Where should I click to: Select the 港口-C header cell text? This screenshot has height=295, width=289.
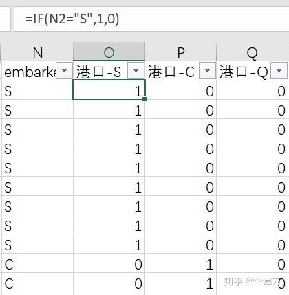click(x=171, y=72)
